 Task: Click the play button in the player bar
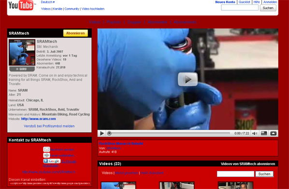(102, 133)
